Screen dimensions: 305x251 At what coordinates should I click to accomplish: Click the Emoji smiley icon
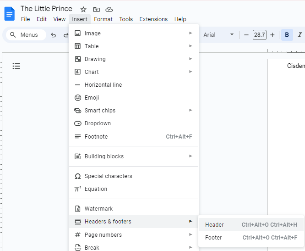point(78,97)
